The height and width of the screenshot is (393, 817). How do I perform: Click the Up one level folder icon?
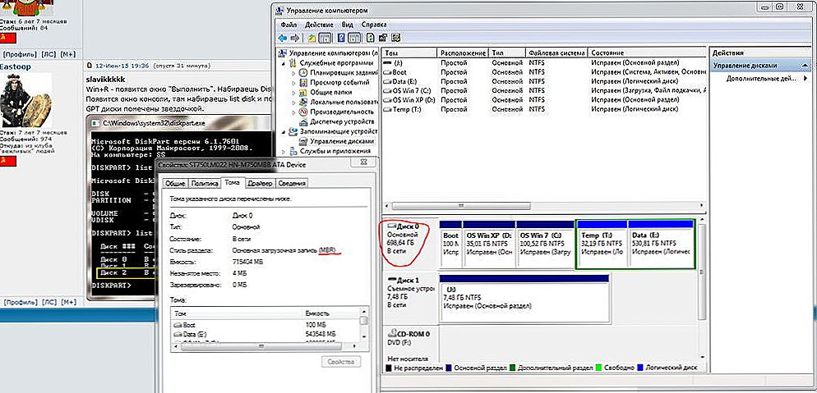click(x=312, y=38)
